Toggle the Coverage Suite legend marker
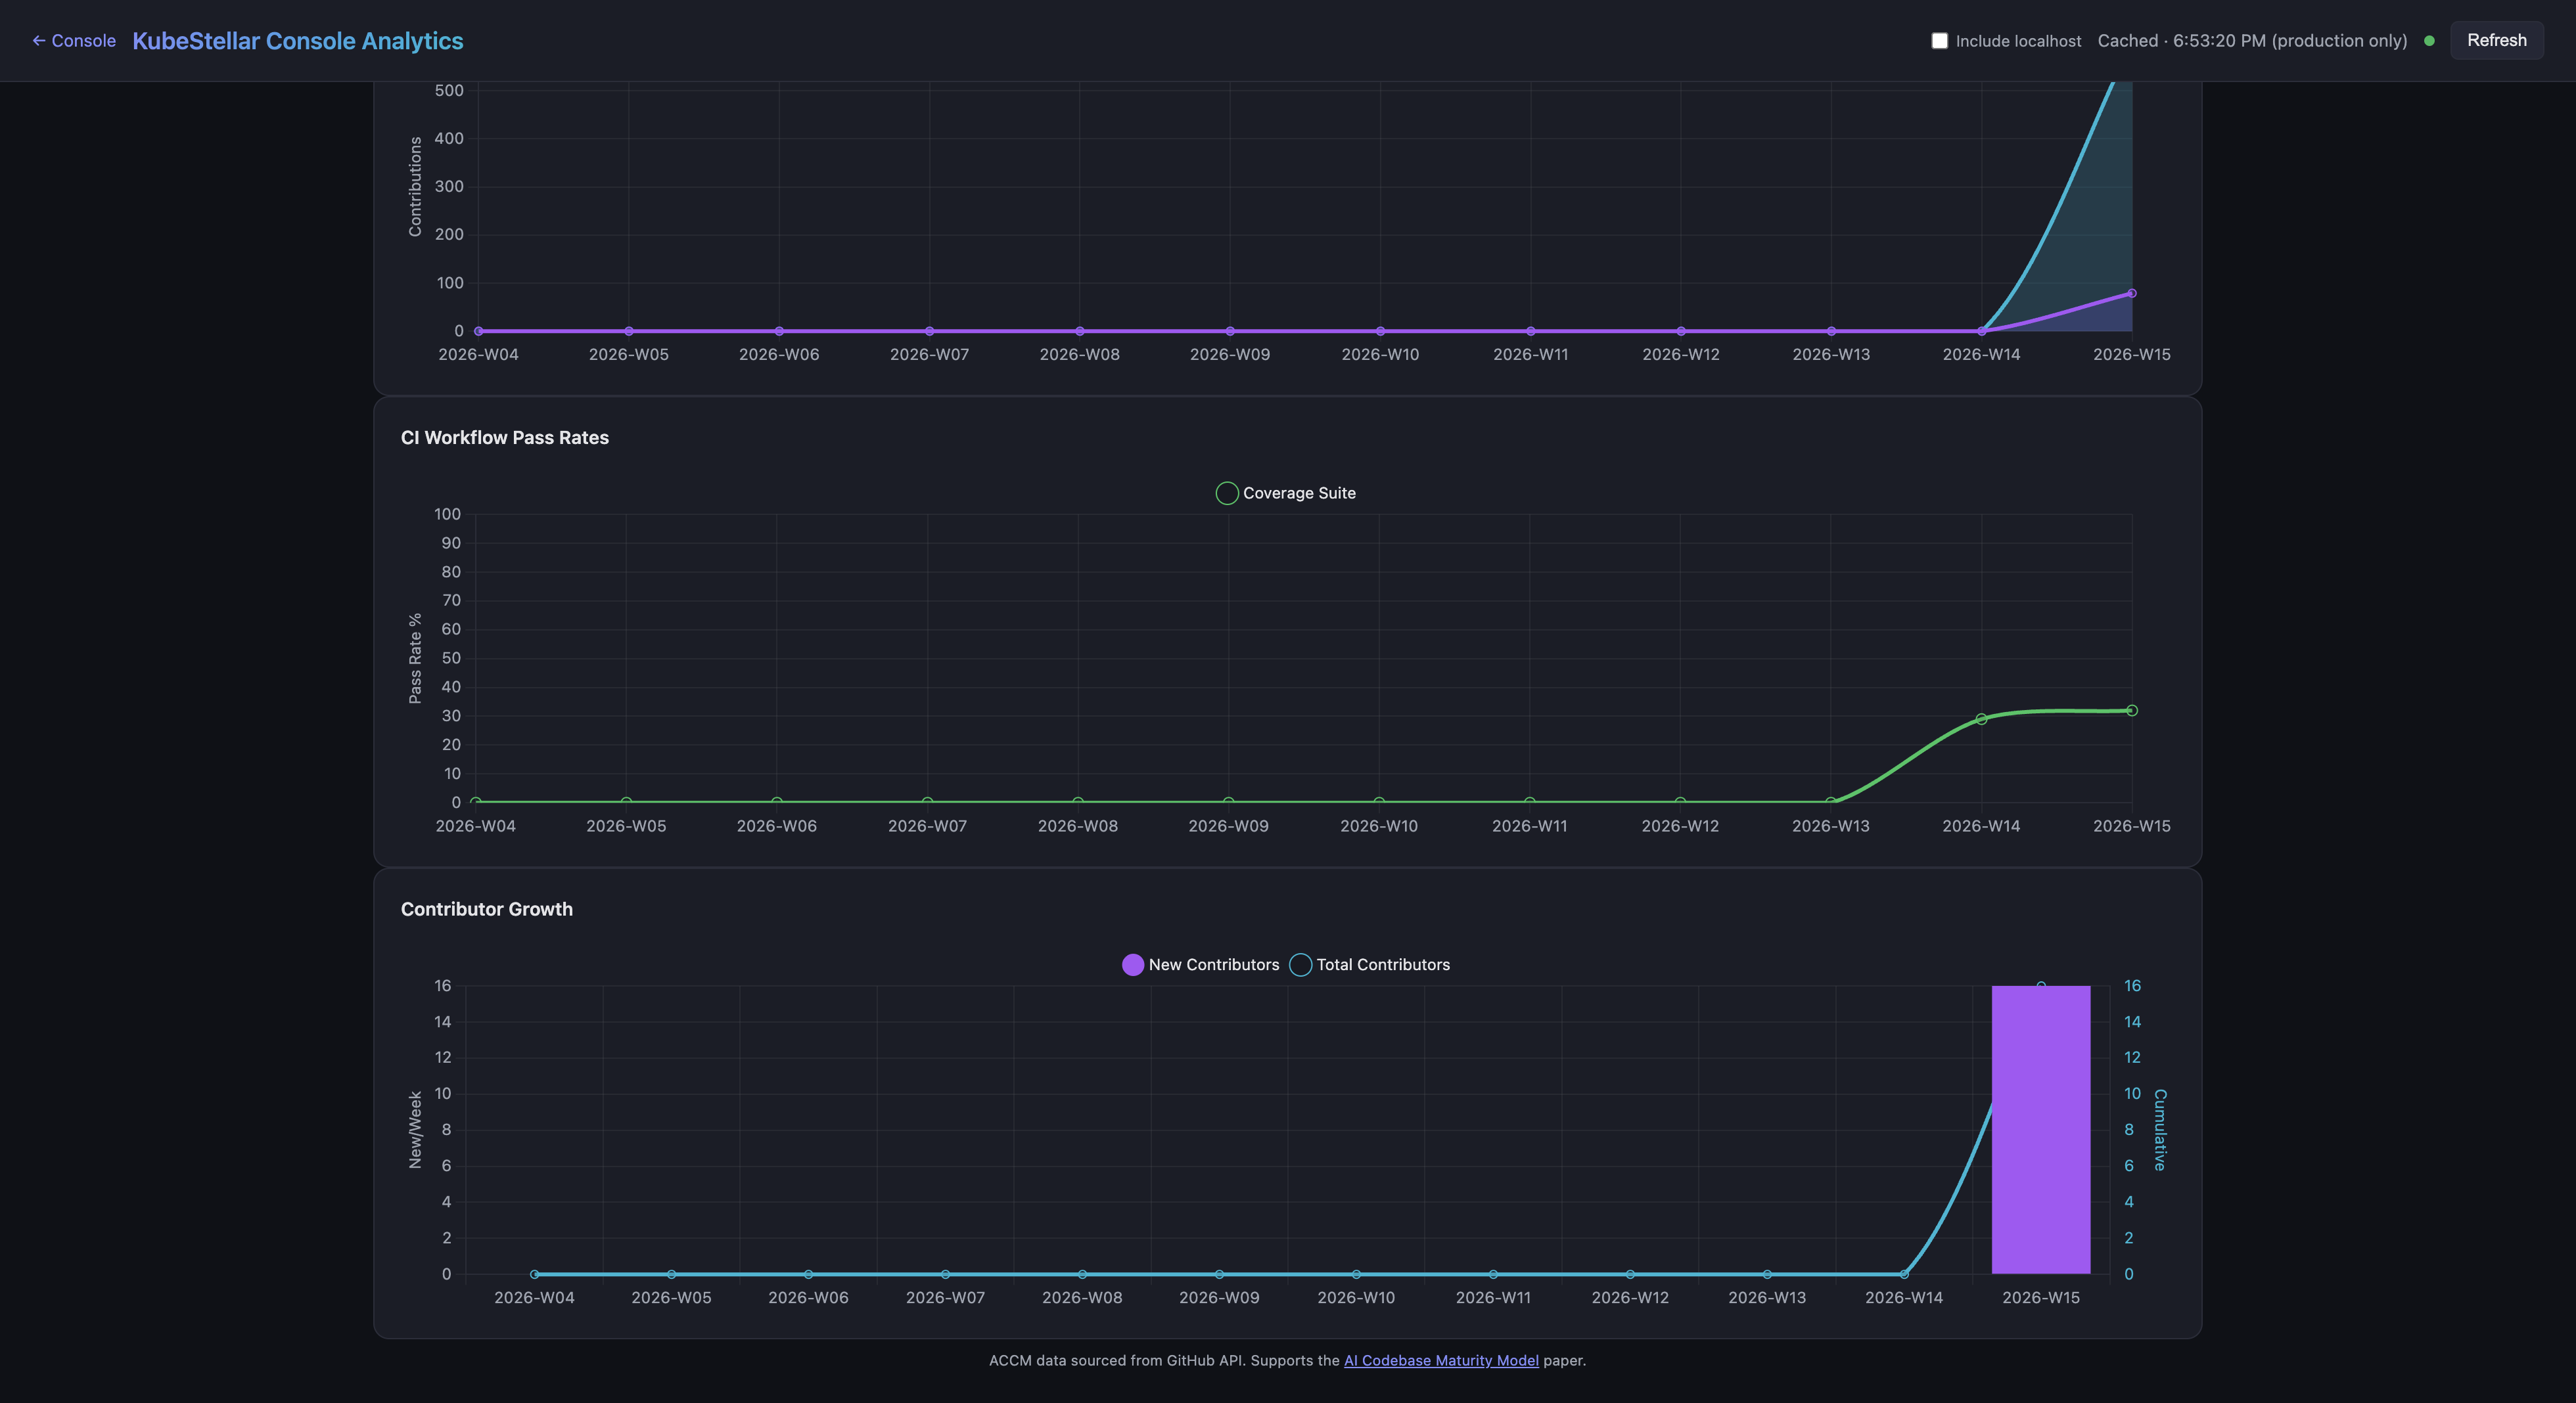 1226,493
